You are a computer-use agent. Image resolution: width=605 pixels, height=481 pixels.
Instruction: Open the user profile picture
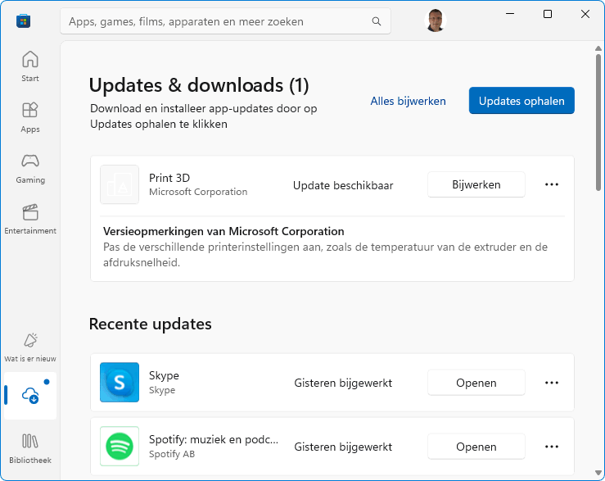coord(436,20)
